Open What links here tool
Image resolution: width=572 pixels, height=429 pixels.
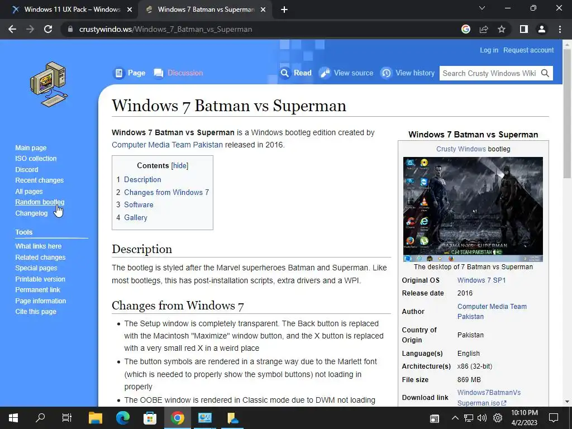39,246
